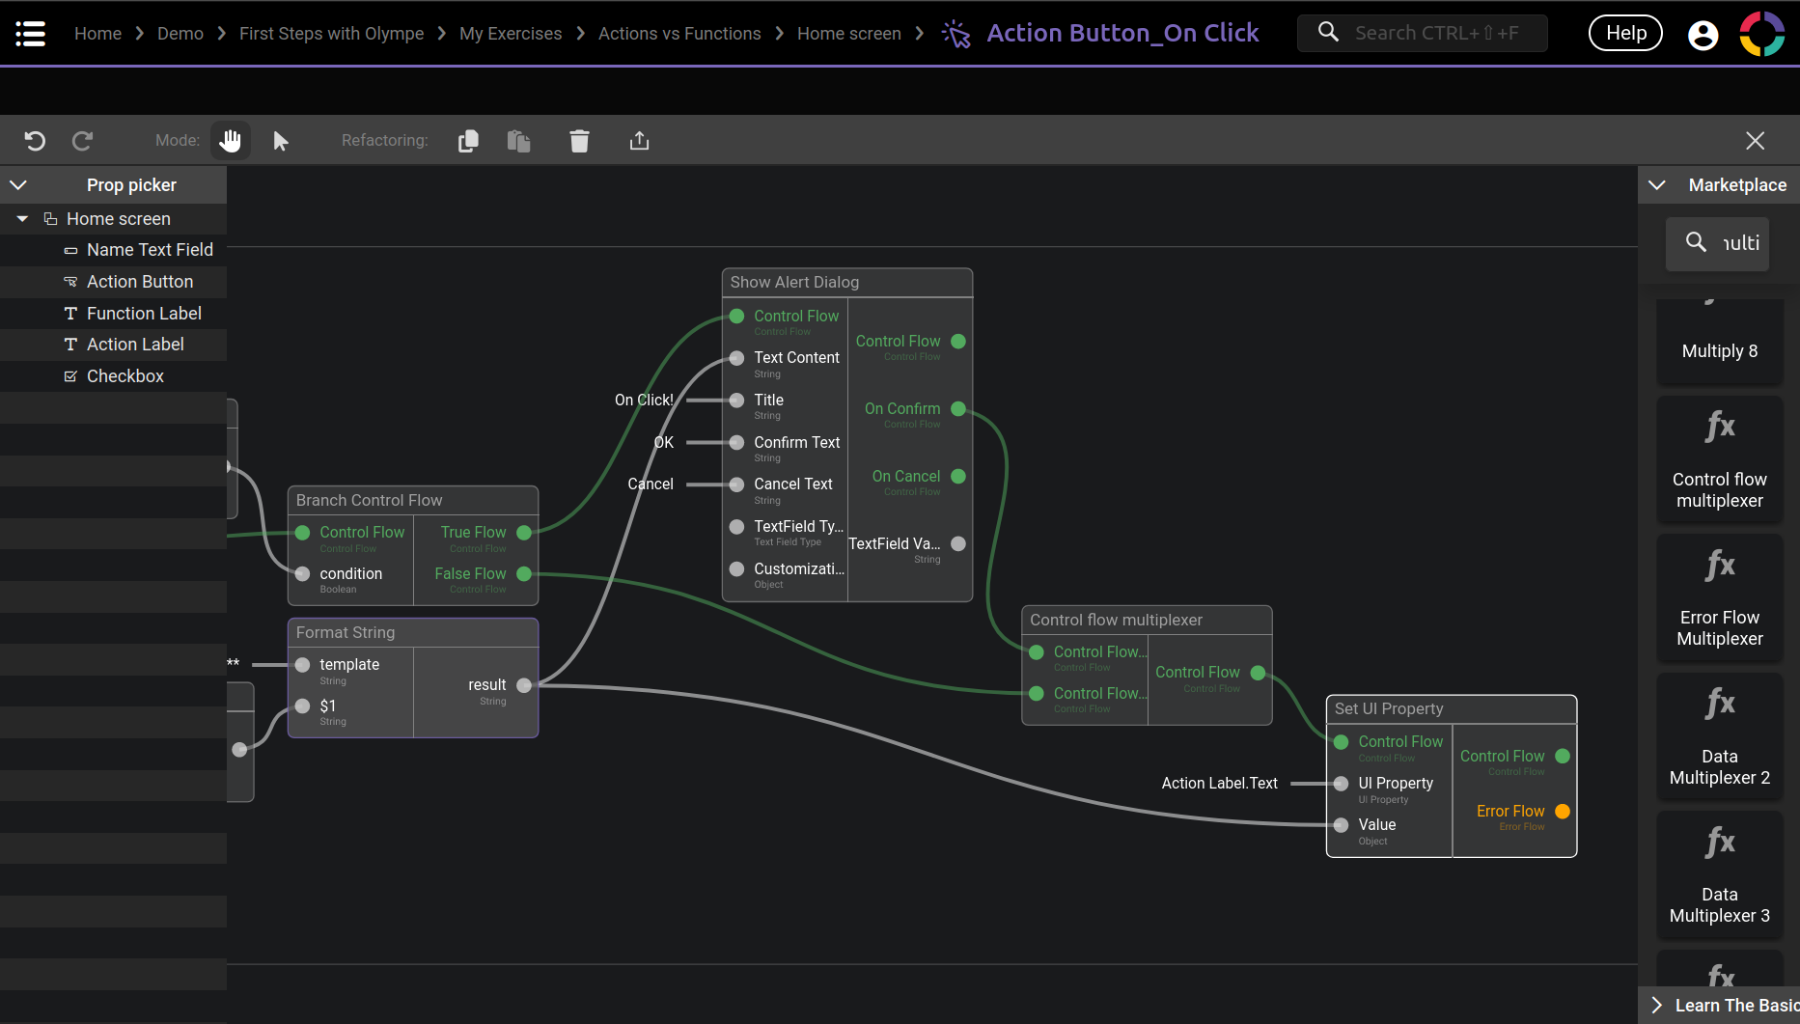Click the copy refactoring icon
The image size is (1800, 1024).
click(x=468, y=141)
